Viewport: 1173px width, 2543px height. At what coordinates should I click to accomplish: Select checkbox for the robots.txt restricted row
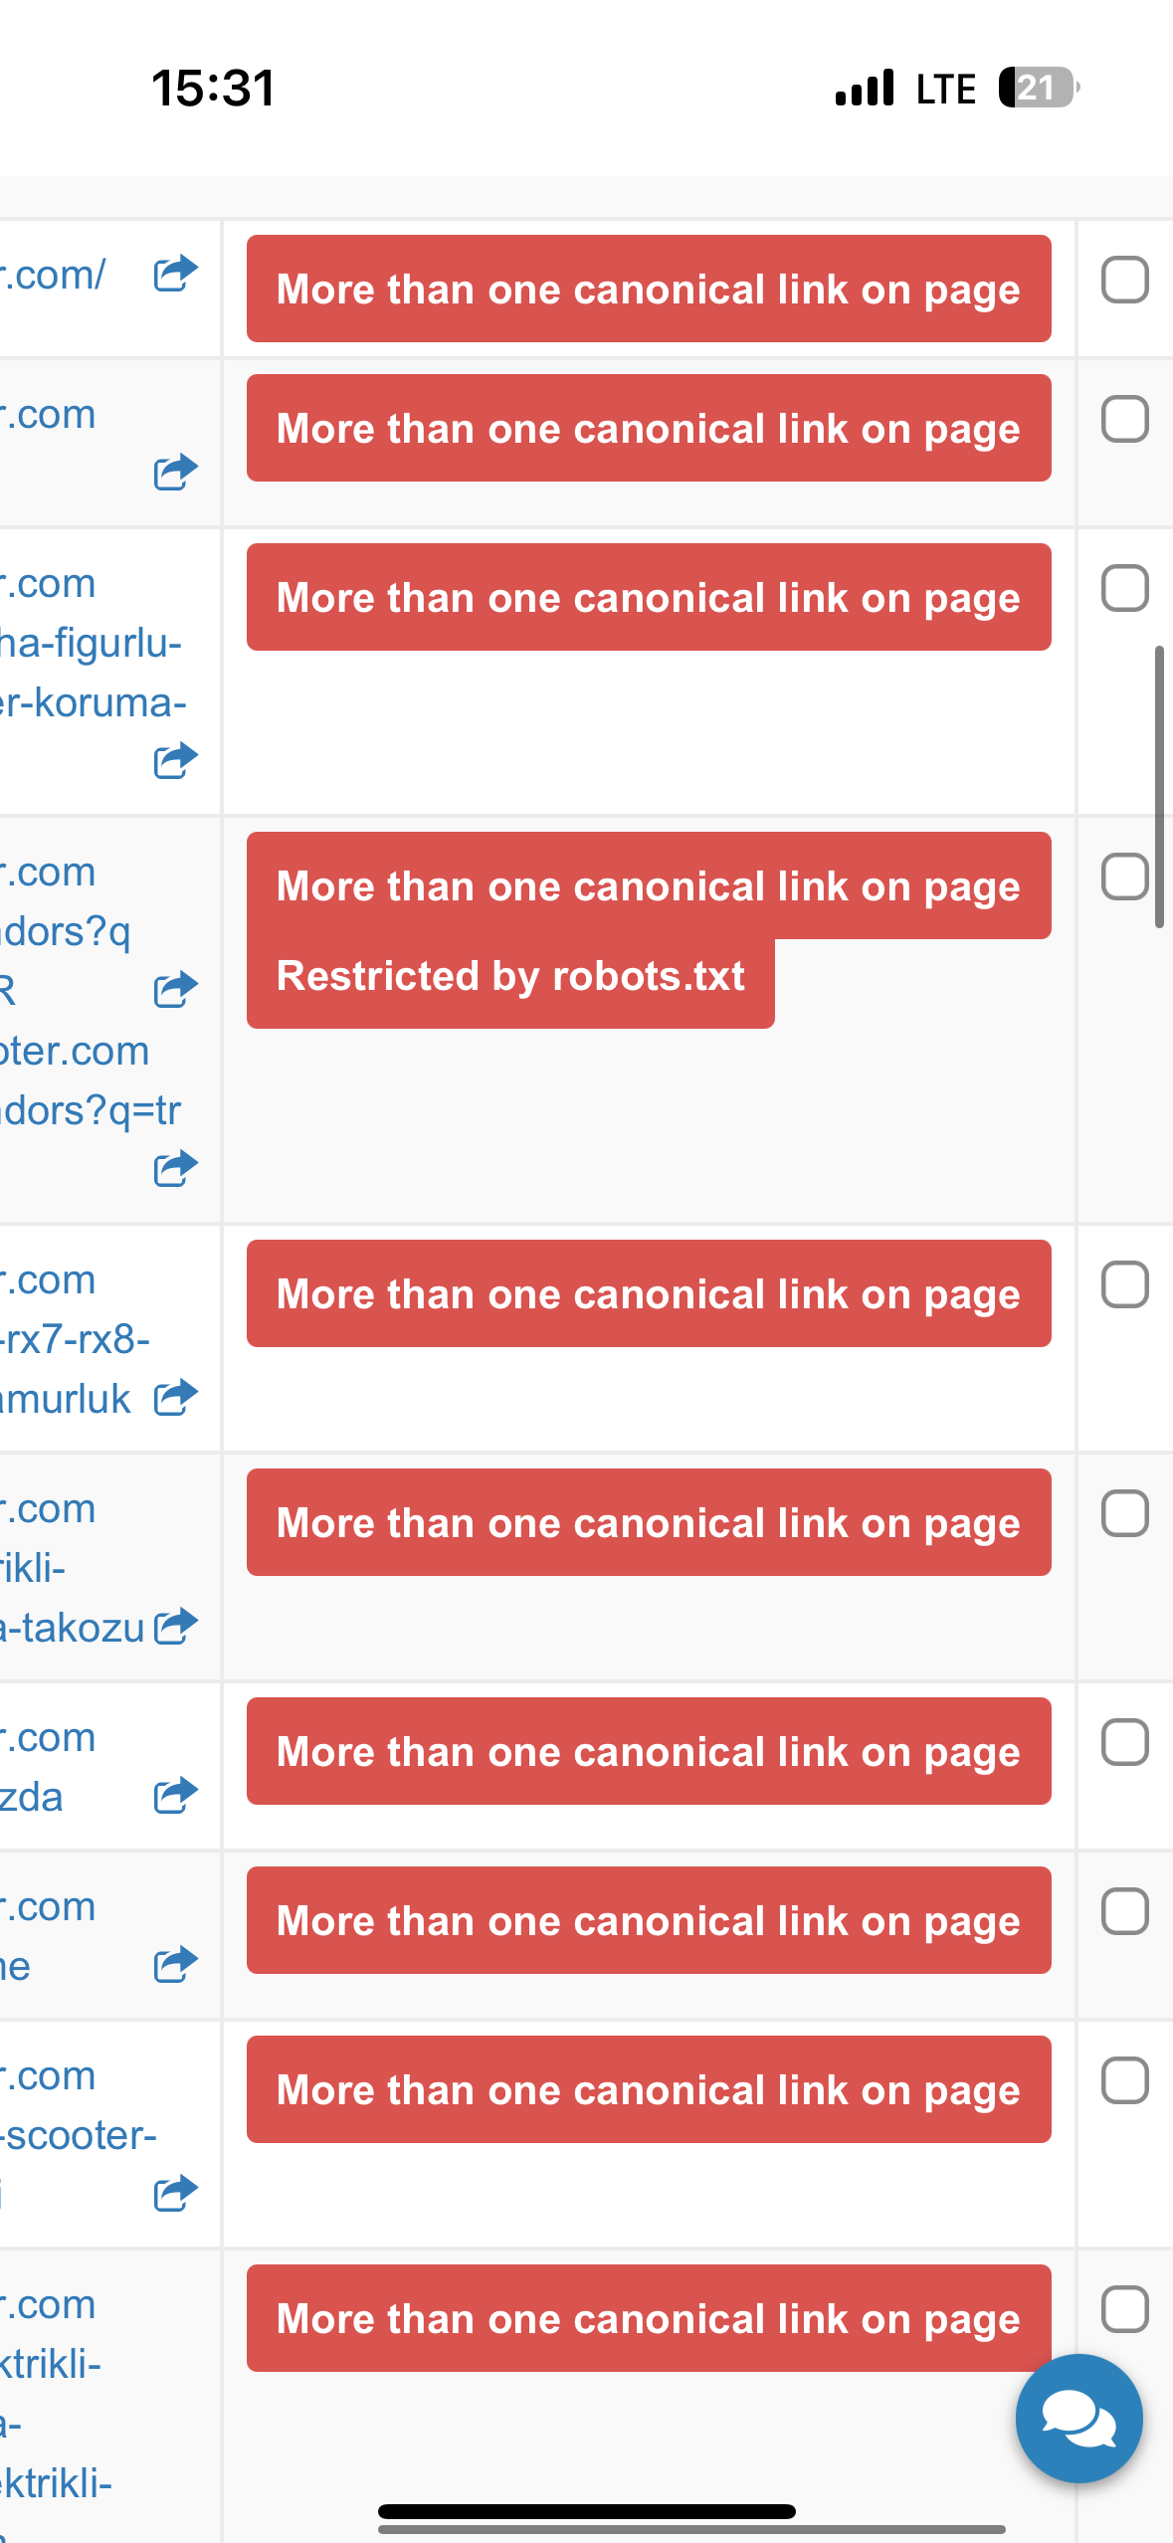1124,877
